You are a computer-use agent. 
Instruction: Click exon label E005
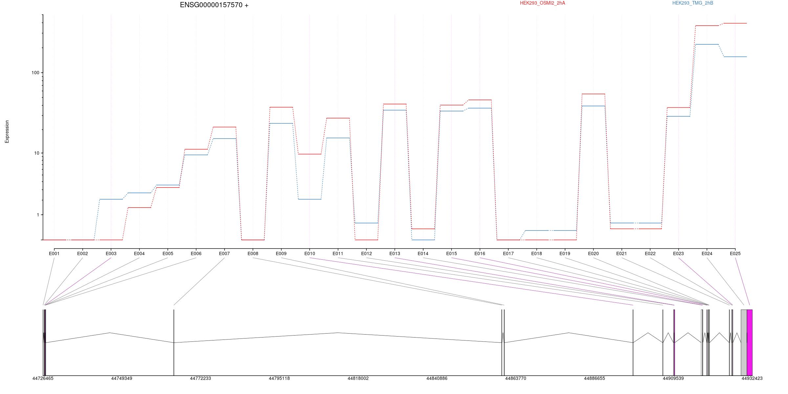point(168,253)
